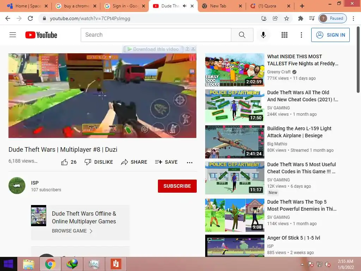The height and width of the screenshot is (271, 361).
Task: Switch to Sign in - Google tab
Action: 124,6
